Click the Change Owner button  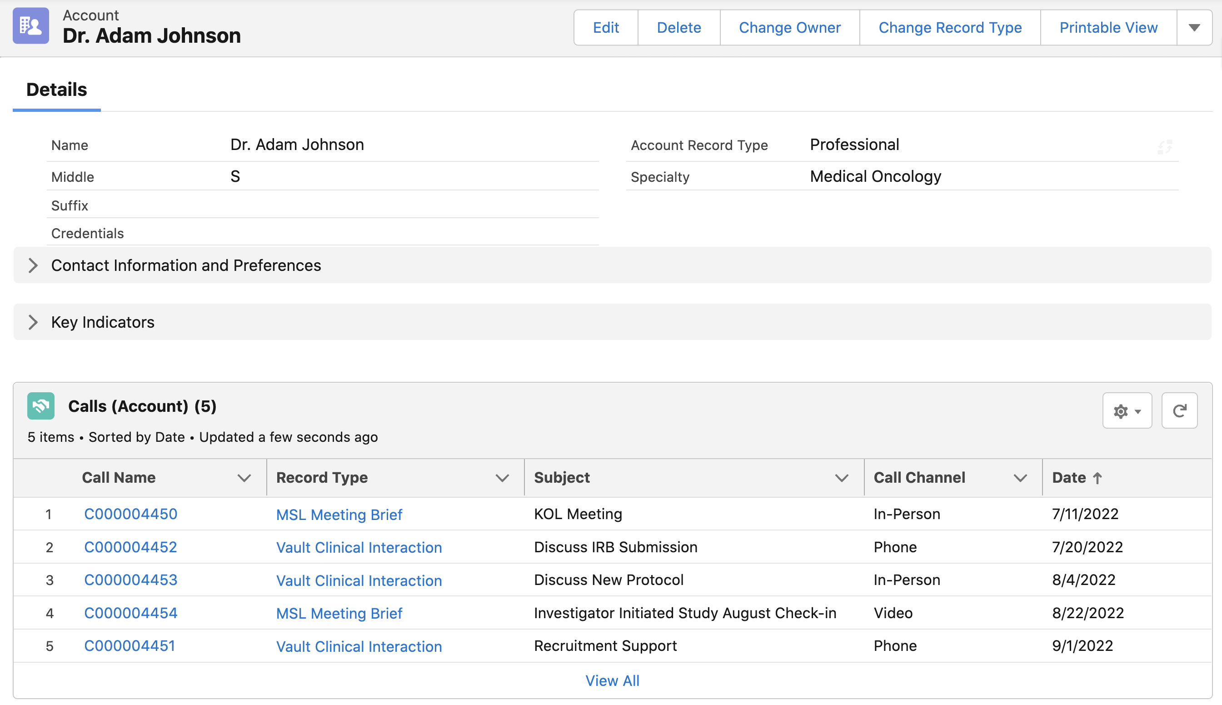tap(789, 28)
